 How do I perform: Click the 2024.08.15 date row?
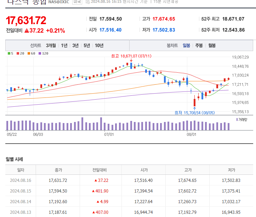[x=129, y=191]
